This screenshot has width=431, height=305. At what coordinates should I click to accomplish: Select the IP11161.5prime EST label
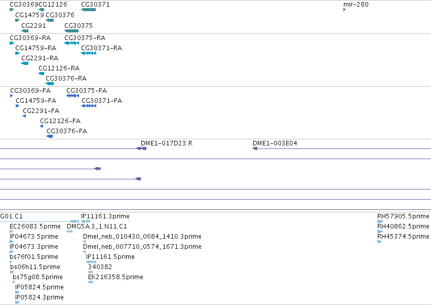pyautogui.click(x=110, y=257)
